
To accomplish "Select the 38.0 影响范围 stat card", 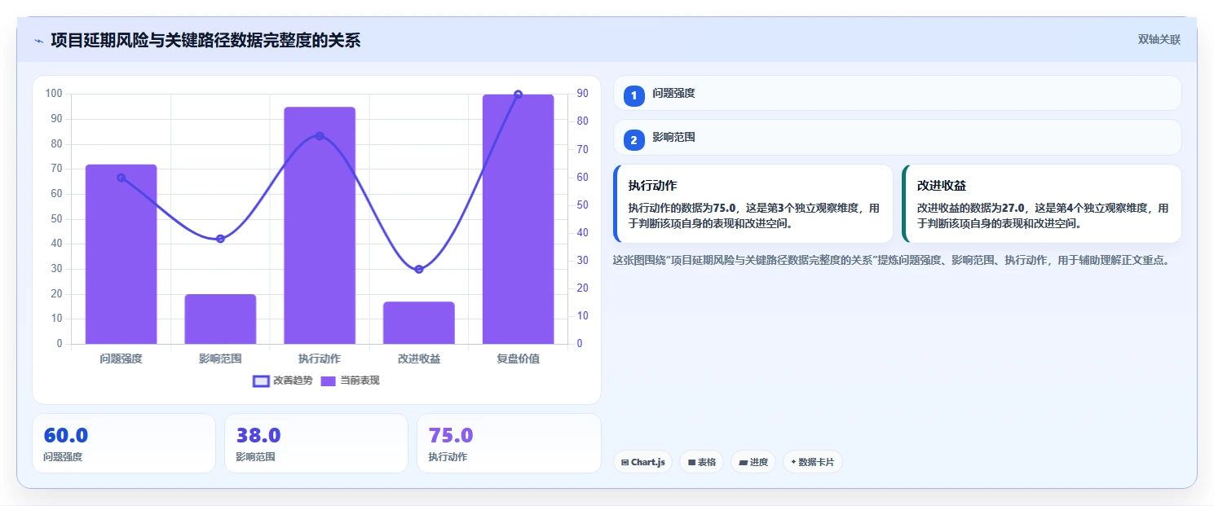I will tap(316, 443).
